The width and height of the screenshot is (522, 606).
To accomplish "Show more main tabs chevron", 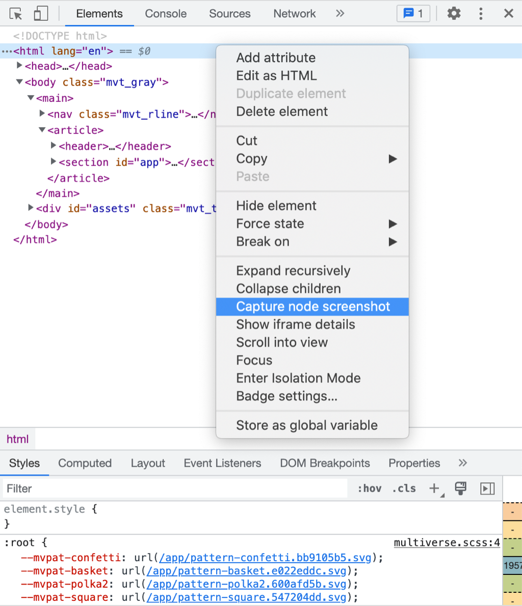I will (x=340, y=14).
